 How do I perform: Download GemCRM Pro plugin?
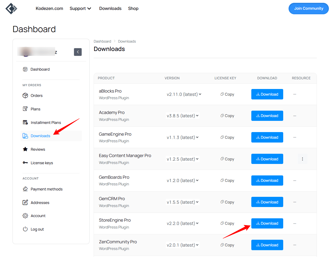(267, 202)
